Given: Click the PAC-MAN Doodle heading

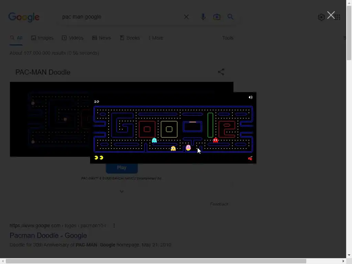Looking at the screenshot, I should click(x=43, y=72).
